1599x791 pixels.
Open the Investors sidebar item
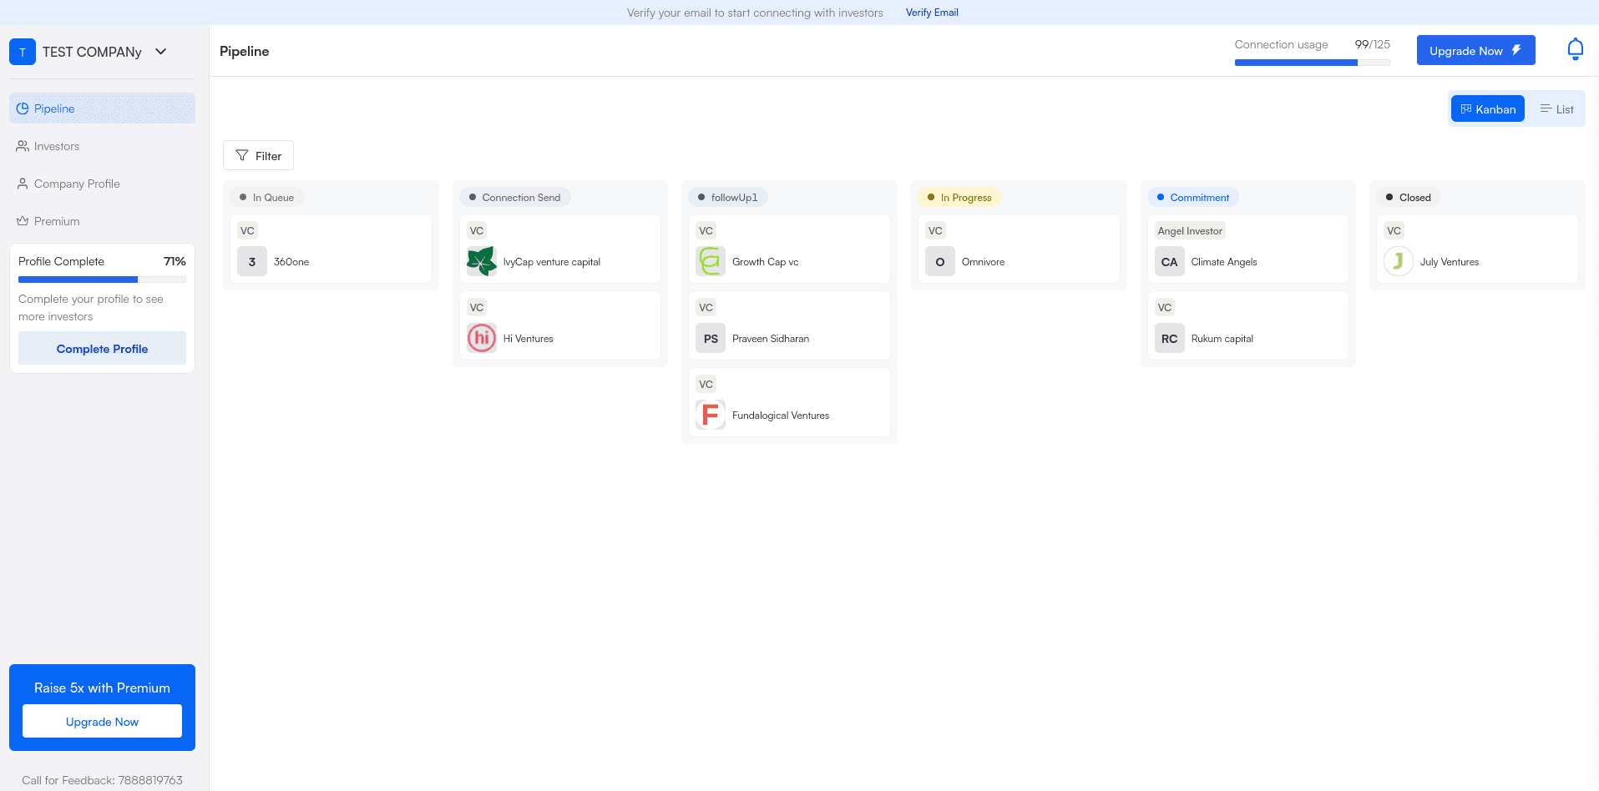click(102, 146)
